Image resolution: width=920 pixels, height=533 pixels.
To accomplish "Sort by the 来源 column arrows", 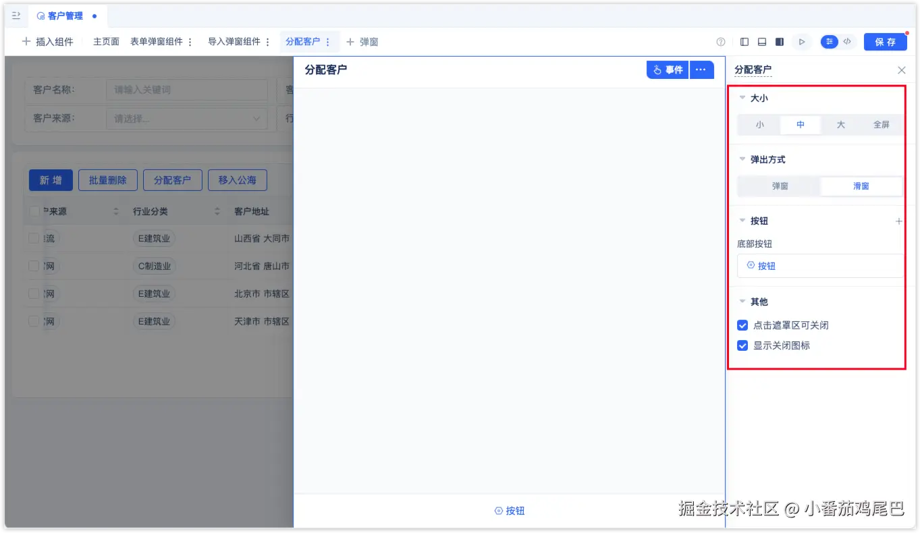I will 116,212.
